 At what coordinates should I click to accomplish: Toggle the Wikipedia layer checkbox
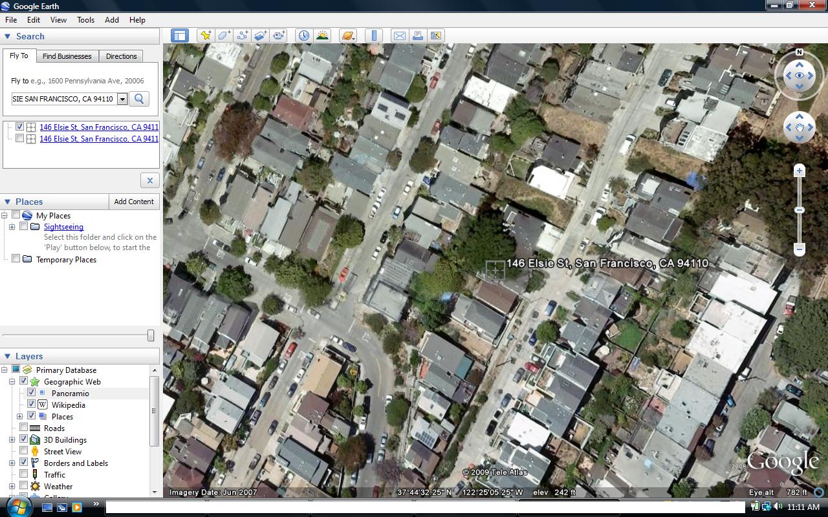pos(31,405)
